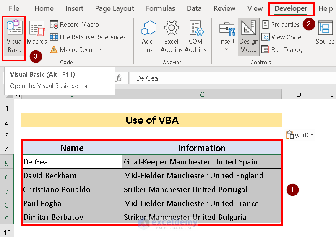Open Excel Add-ins
This screenshot has height=237, width=336.
tap(171, 36)
